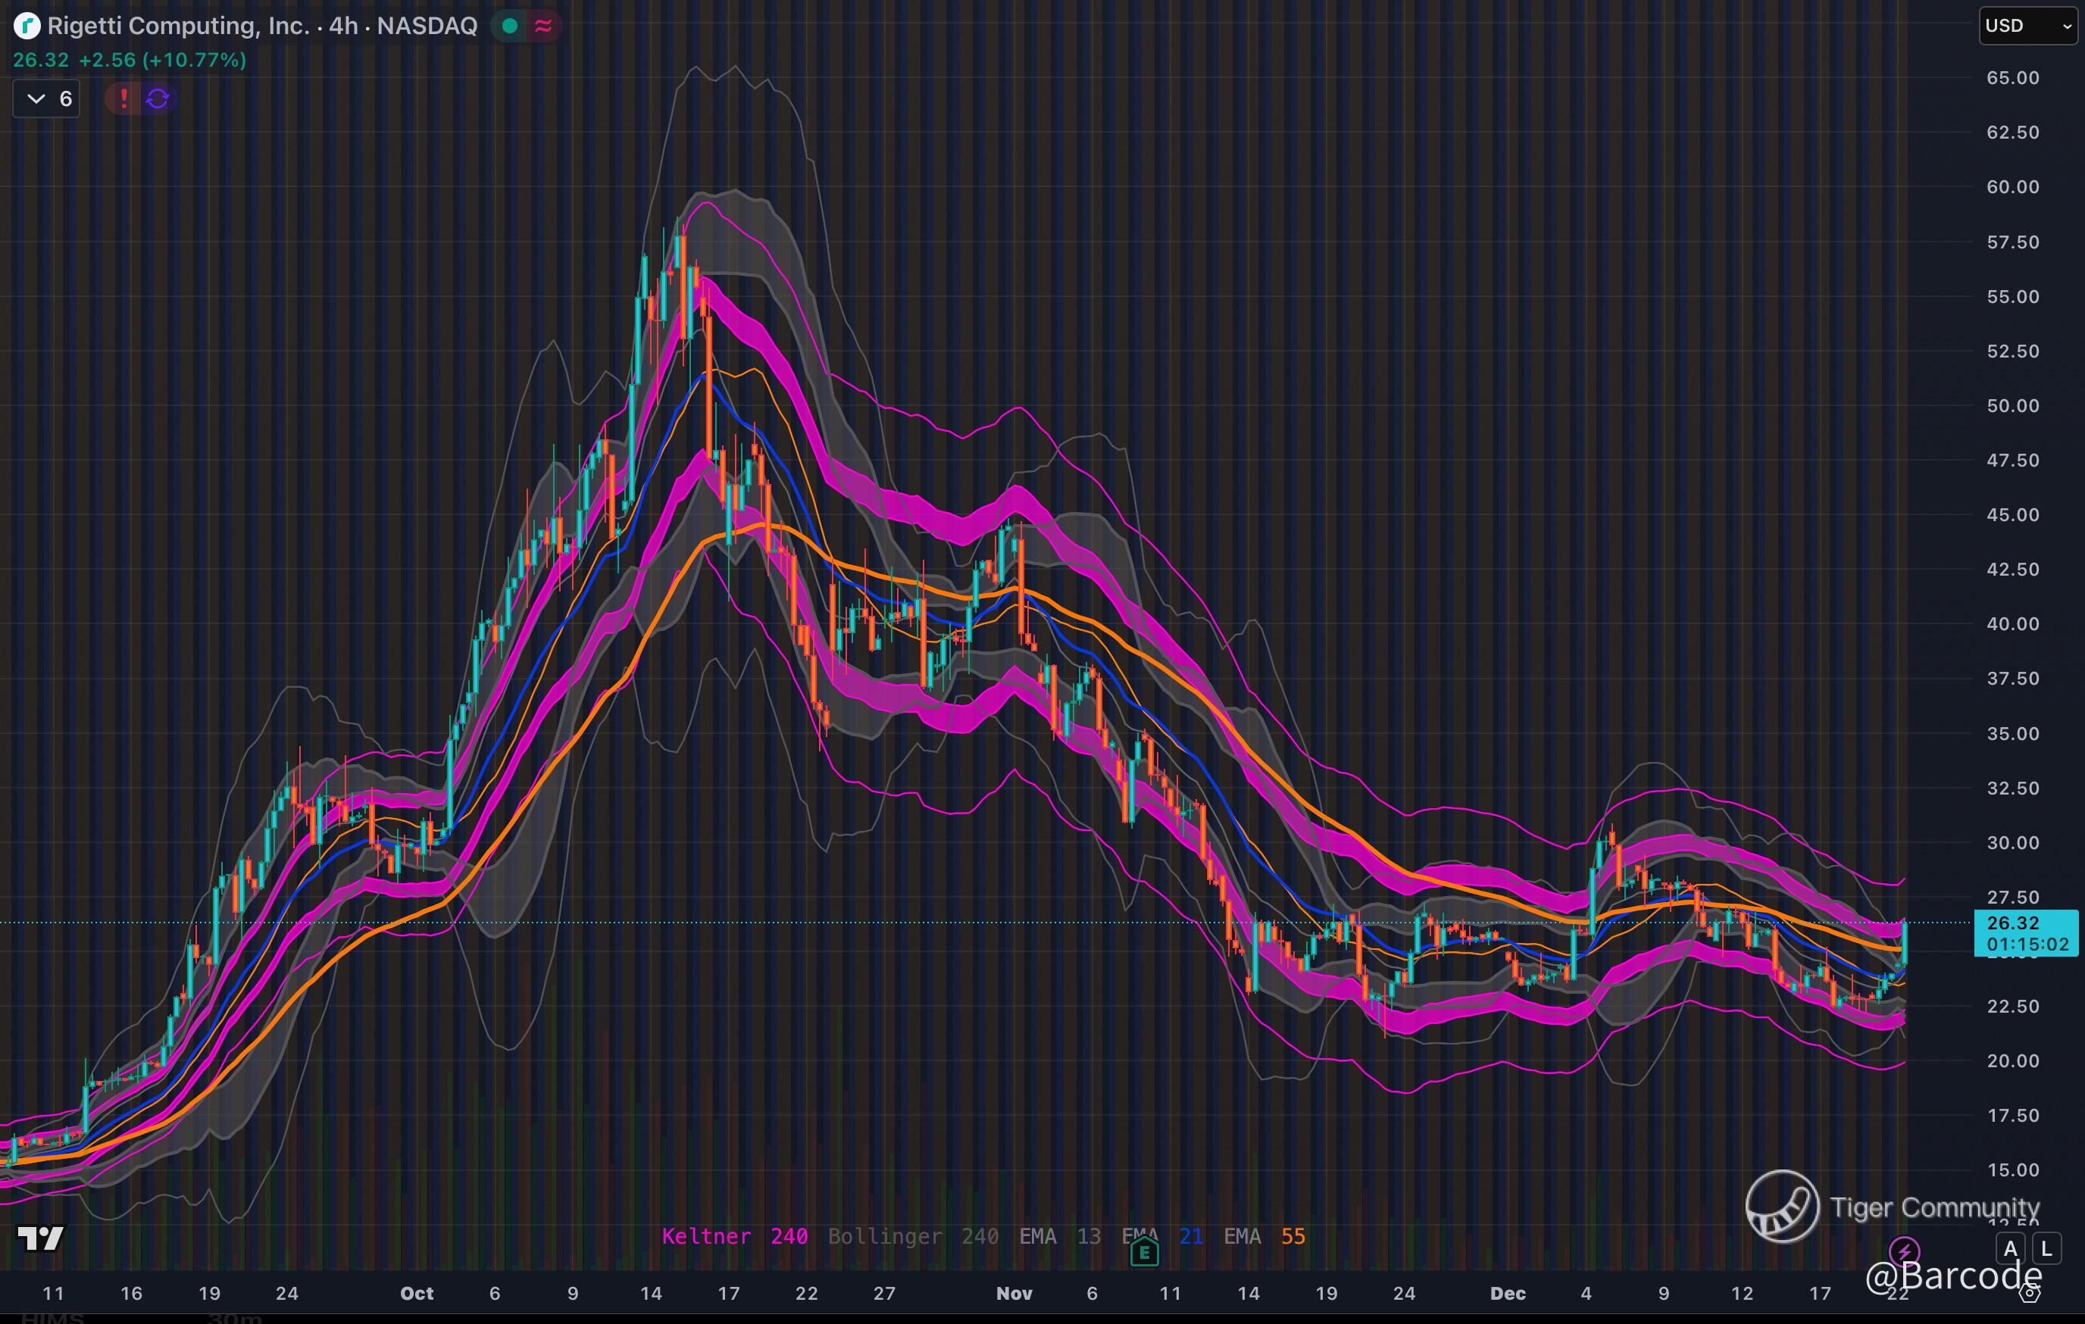Toggle auto scale with A button
This screenshot has width=2085, height=1324.
coord(2011,1249)
